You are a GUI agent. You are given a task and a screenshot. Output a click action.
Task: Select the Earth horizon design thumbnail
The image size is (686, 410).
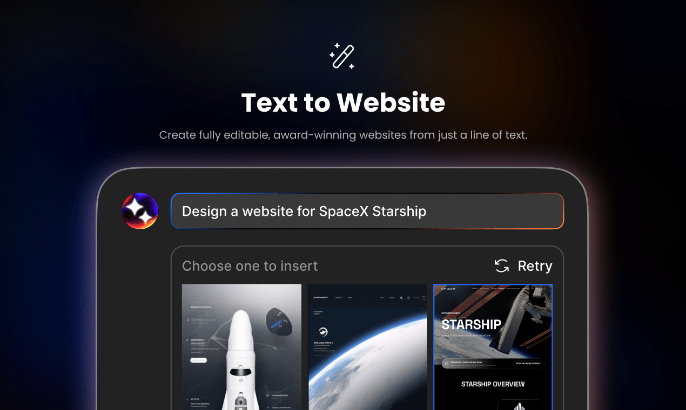tap(367, 347)
